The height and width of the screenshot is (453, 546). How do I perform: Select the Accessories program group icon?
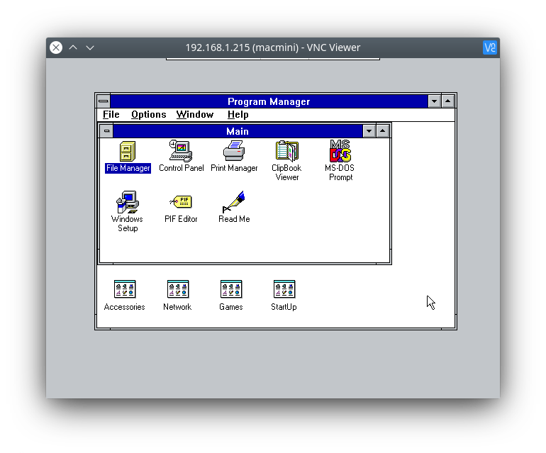(125, 289)
